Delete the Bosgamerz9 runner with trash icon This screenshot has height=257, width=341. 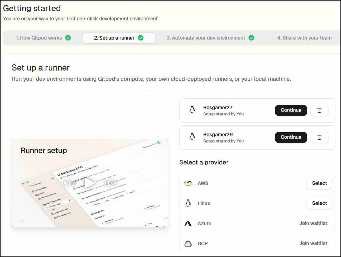point(319,137)
